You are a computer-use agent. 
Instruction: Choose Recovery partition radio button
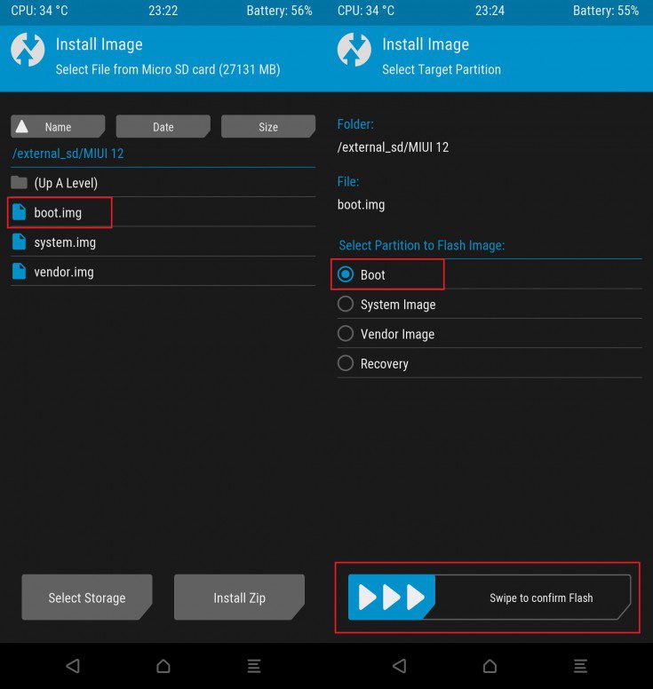point(346,363)
